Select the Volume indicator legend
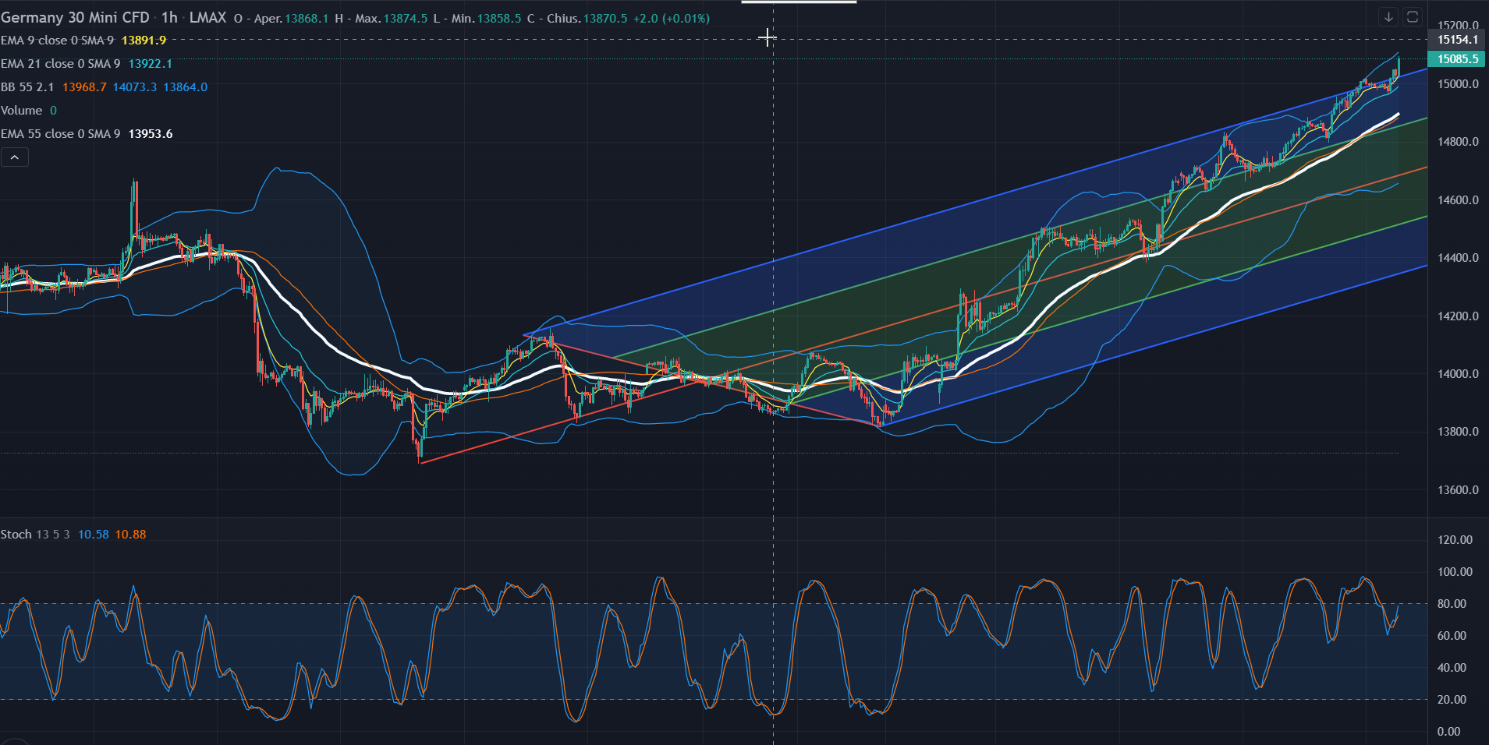Viewport: 1489px width, 745px height. tap(22, 111)
